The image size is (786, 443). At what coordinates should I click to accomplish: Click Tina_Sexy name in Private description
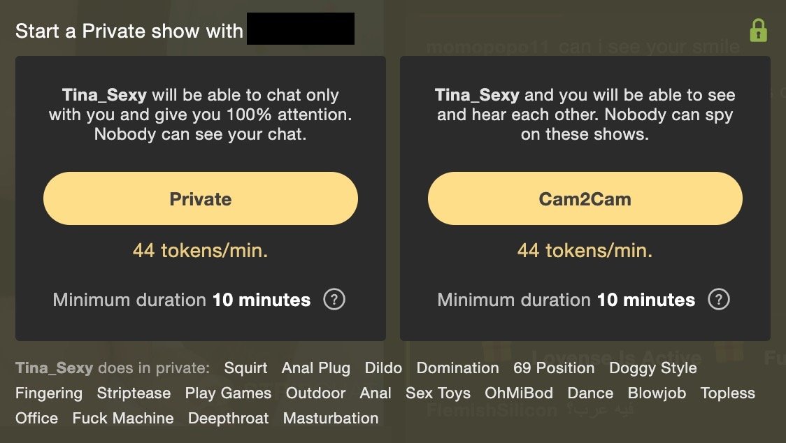coord(104,95)
